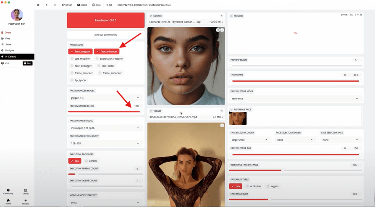Screen dimensions: 375x207
Task: Open Configure with the gear icon
Action: click(9, 50)
